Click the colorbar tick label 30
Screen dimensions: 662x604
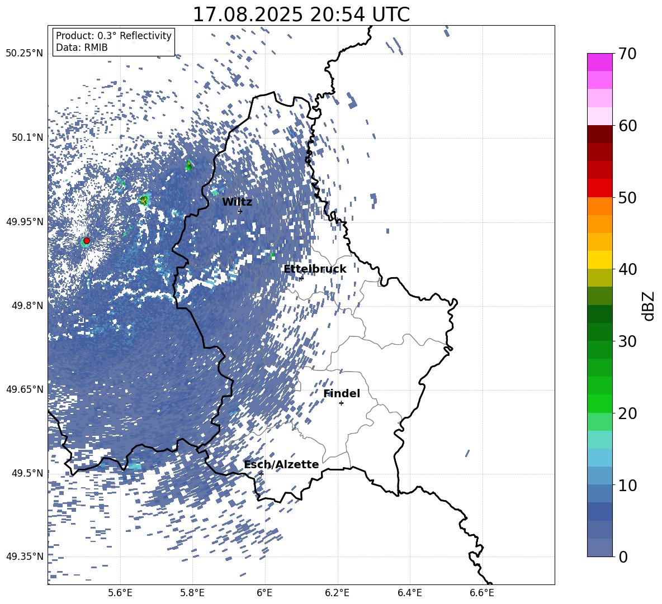[627, 341]
